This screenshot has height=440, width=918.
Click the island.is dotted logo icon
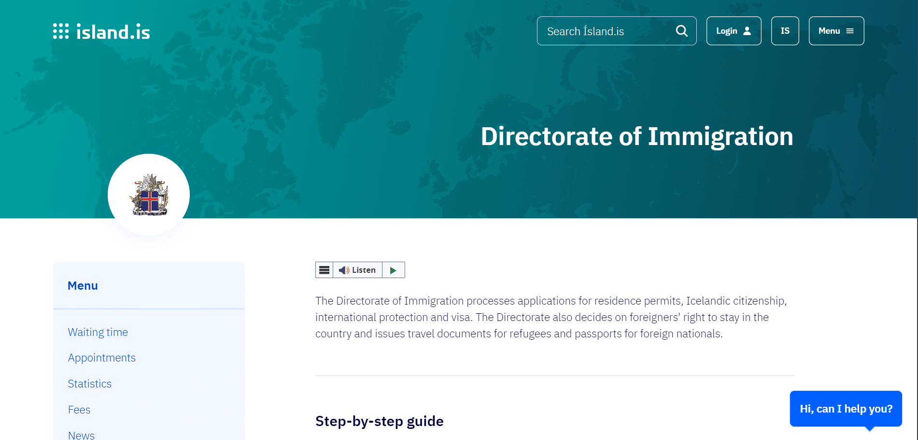tap(61, 31)
